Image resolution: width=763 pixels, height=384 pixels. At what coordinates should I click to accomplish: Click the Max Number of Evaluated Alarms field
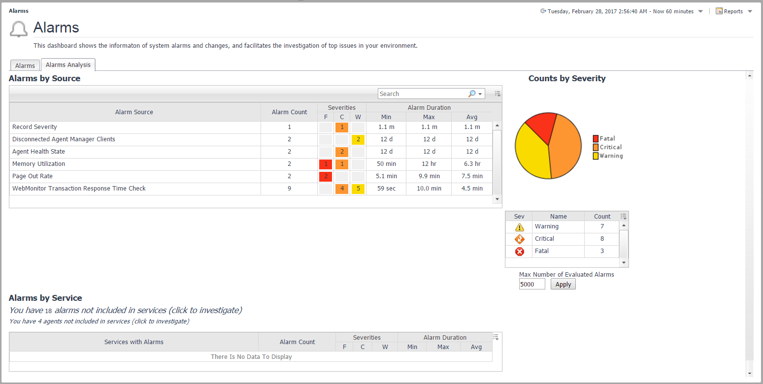[x=531, y=284]
